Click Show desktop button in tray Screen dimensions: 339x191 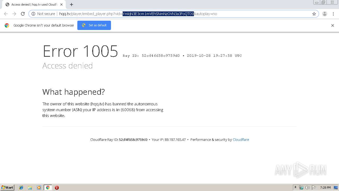[336, 188]
